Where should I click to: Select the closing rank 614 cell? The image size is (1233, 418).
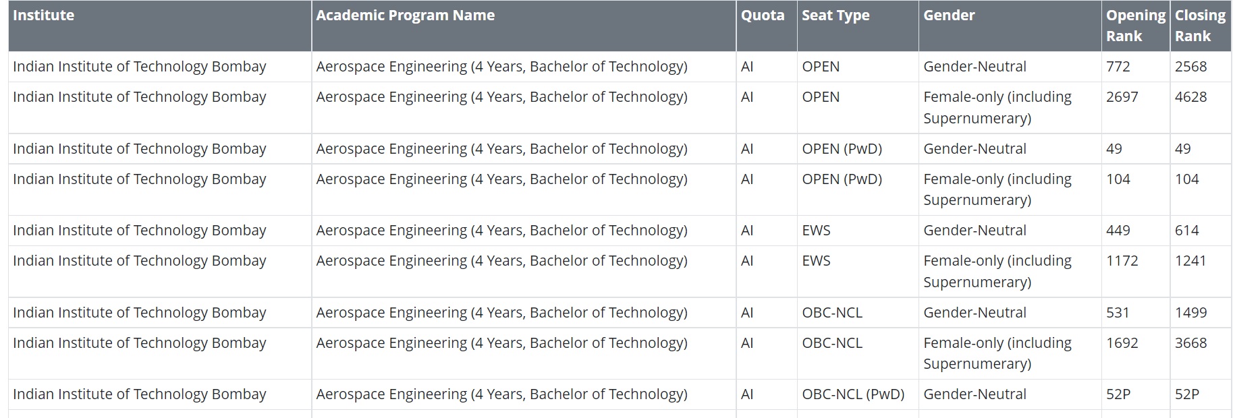(x=1186, y=231)
